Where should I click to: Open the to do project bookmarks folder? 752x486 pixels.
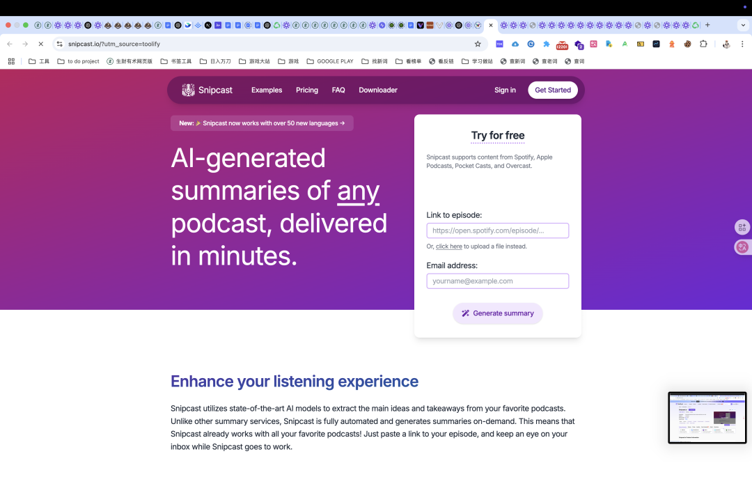(78, 61)
